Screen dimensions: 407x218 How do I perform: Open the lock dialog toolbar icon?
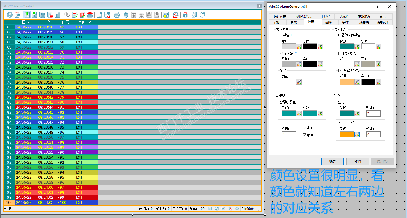[x=107, y=15]
